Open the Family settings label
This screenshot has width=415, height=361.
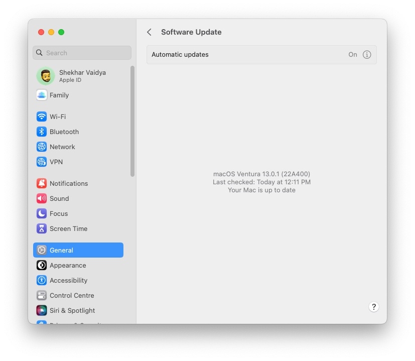click(59, 95)
